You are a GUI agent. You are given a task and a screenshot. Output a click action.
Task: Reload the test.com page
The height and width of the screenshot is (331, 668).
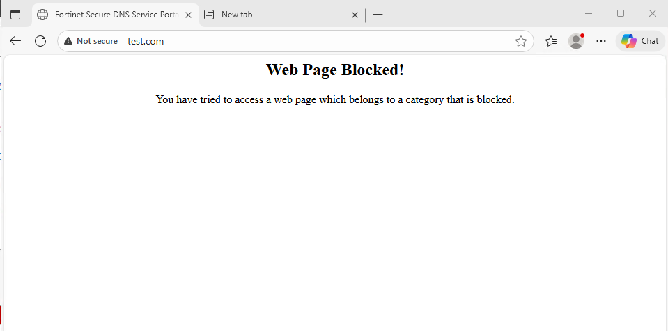40,41
